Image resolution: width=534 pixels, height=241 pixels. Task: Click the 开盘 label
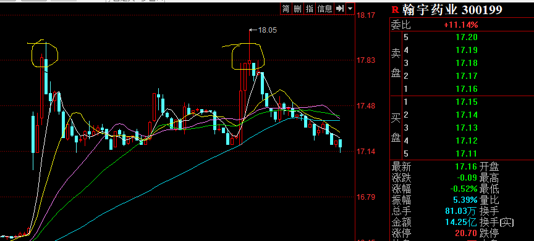[x=489, y=166]
